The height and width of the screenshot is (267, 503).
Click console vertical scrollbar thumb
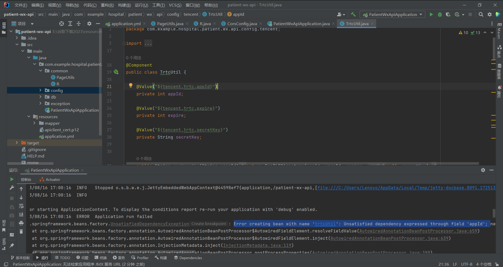[x=494, y=213]
